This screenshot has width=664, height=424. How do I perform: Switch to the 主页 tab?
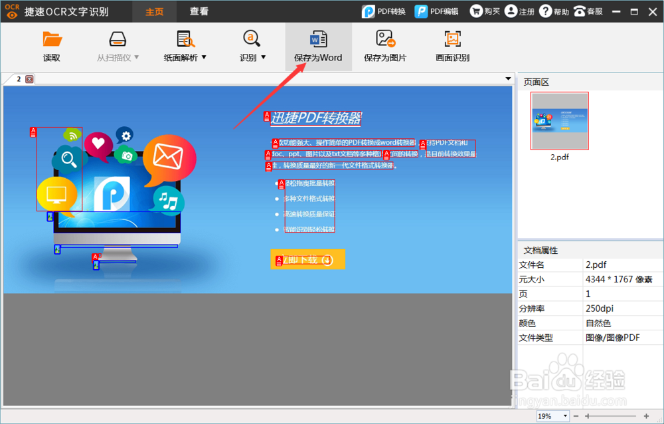coord(155,11)
